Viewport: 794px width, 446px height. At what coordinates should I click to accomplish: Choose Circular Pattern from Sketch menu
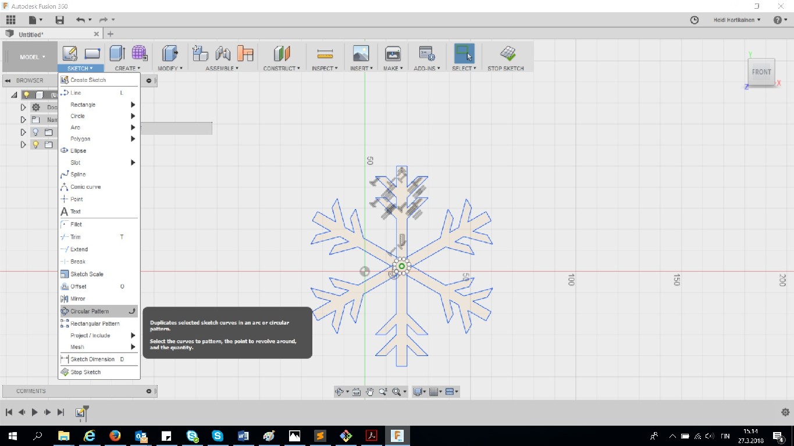[99, 311]
